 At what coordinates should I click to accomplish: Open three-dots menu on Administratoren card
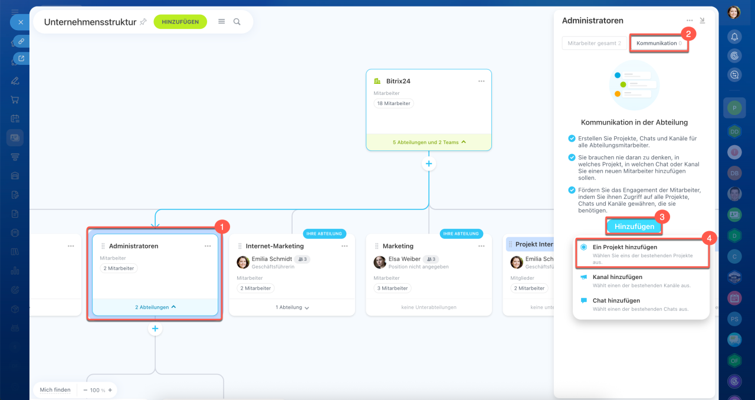click(x=208, y=246)
